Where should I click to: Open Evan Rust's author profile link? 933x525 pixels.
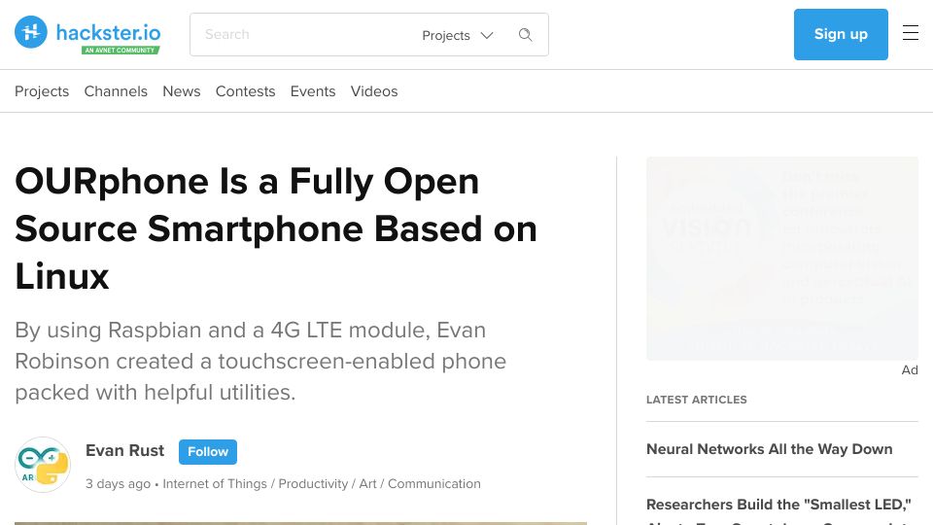coord(125,450)
